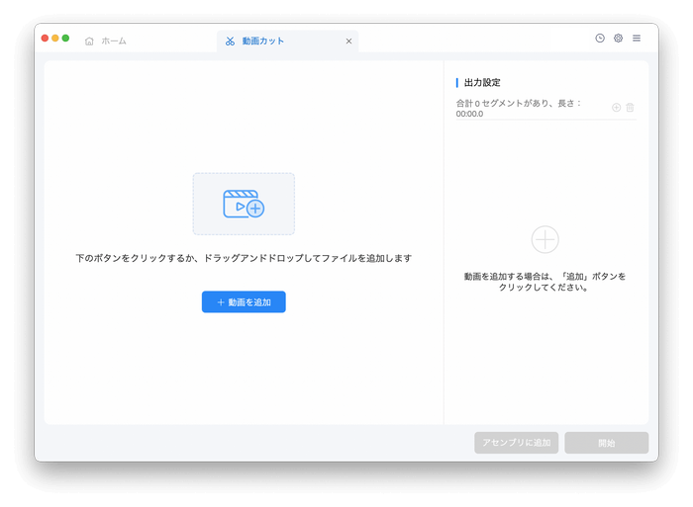Click the scissors icon on the cut tab

coord(230,41)
